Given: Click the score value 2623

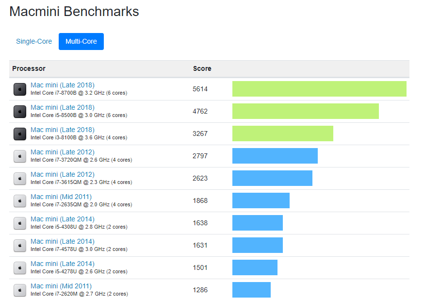Looking at the screenshot, I should click(x=200, y=178).
